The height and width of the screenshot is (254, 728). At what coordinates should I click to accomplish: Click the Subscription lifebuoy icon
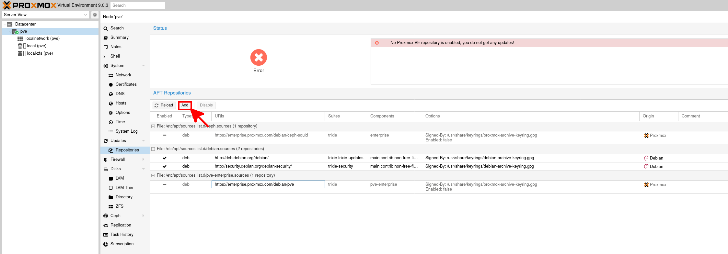[106, 244]
